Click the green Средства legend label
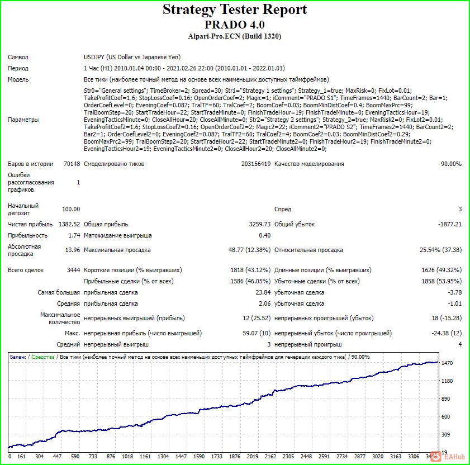 (x=43, y=357)
